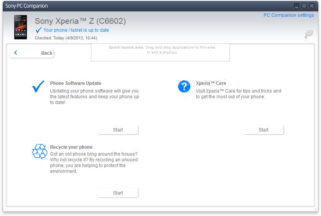Click the Sony Xperia Z phone thumbnail
Screen dimensions: 321x216
21,27
